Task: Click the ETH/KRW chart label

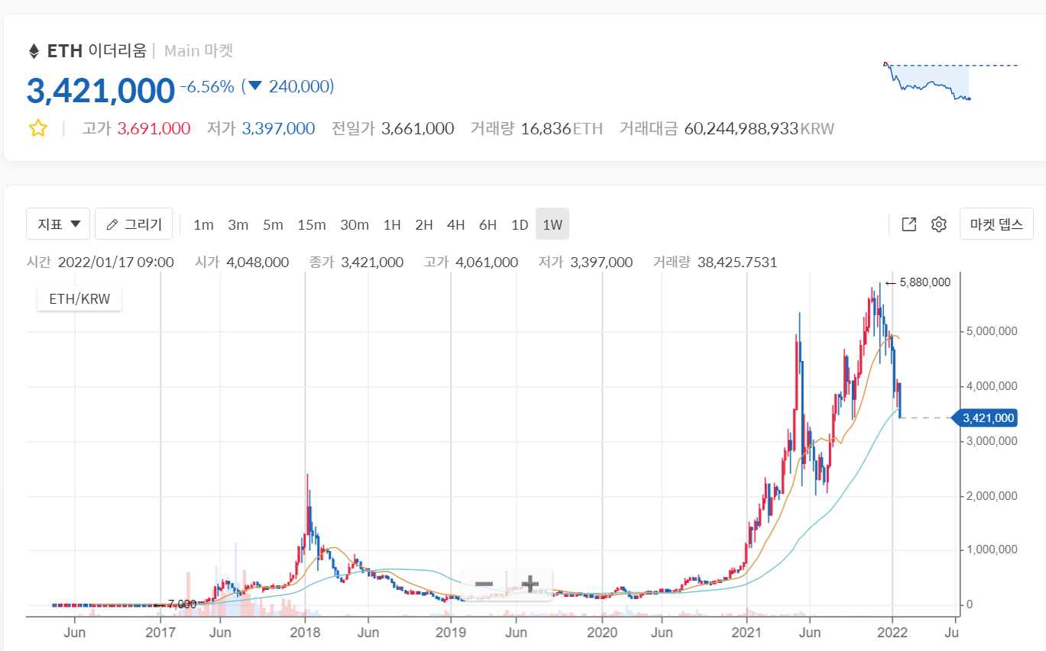Action: (x=79, y=299)
